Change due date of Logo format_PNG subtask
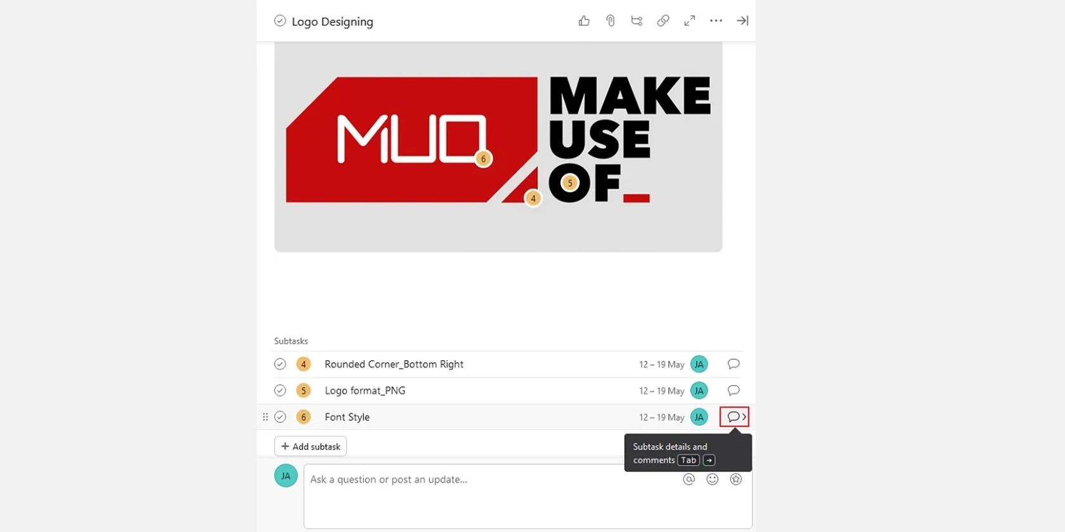Viewport: 1065px width, 532px height. point(661,391)
